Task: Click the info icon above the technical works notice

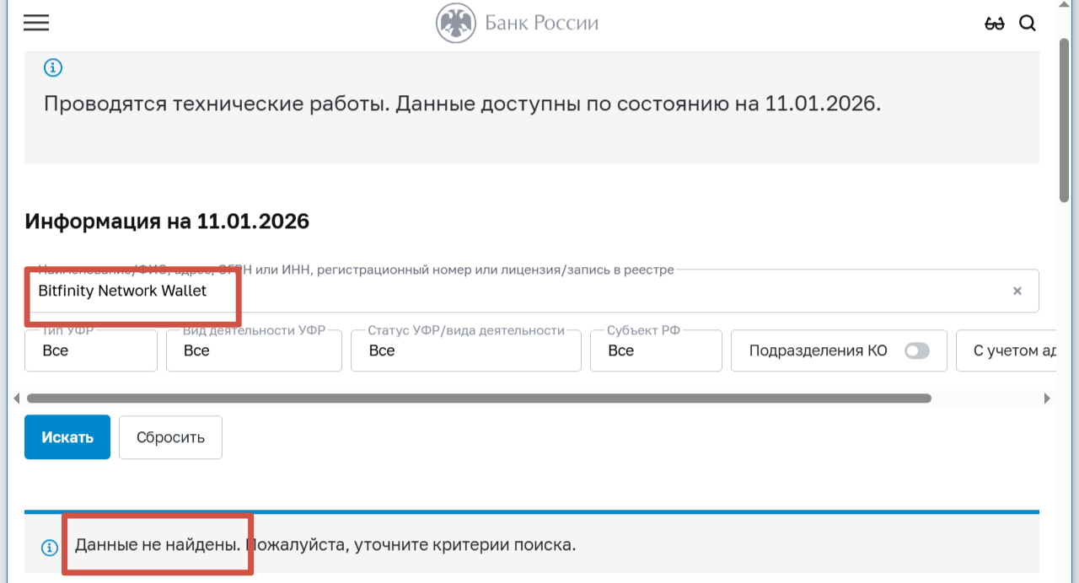Action: [53, 68]
